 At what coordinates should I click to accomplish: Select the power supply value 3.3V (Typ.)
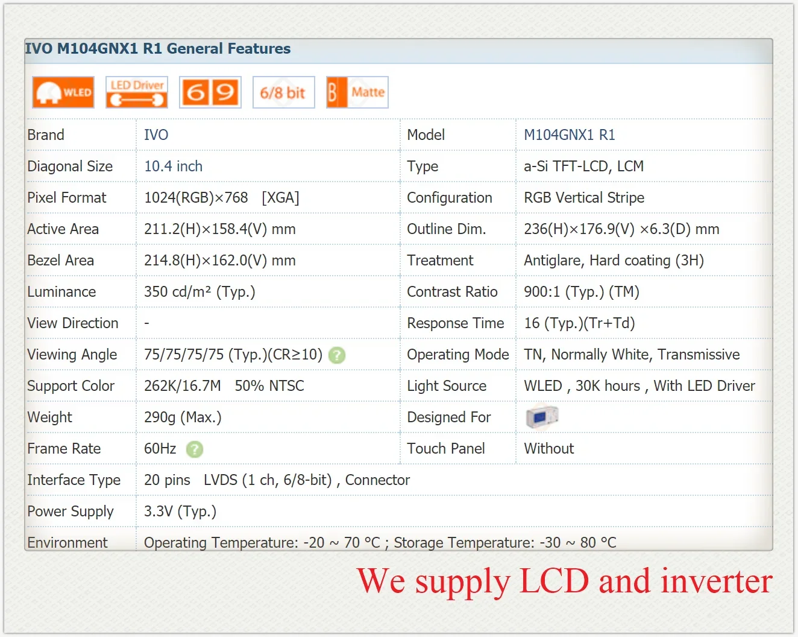point(180,512)
